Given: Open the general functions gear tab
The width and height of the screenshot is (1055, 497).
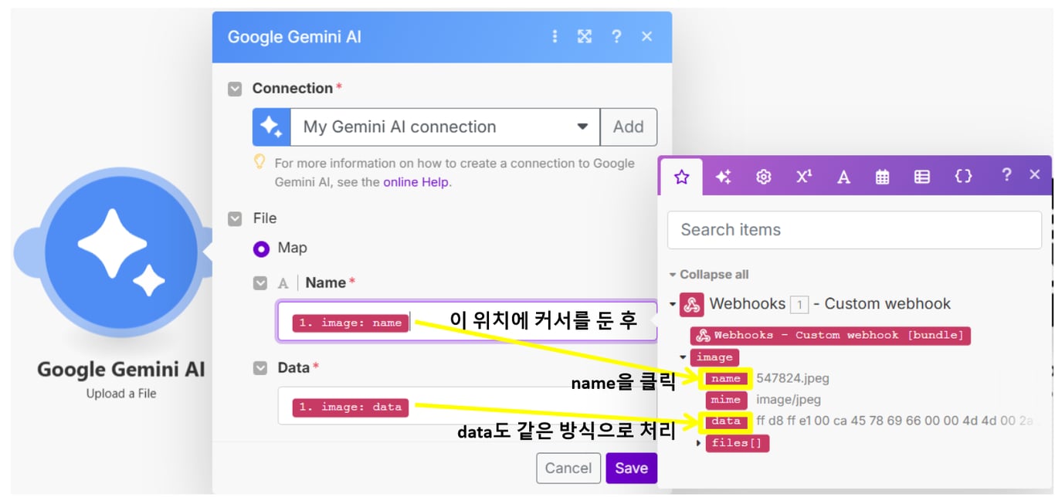Looking at the screenshot, I should click(x=764, y=177).
